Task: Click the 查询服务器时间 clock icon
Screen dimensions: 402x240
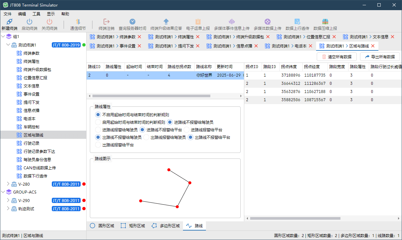Action: tap(132, 22)
